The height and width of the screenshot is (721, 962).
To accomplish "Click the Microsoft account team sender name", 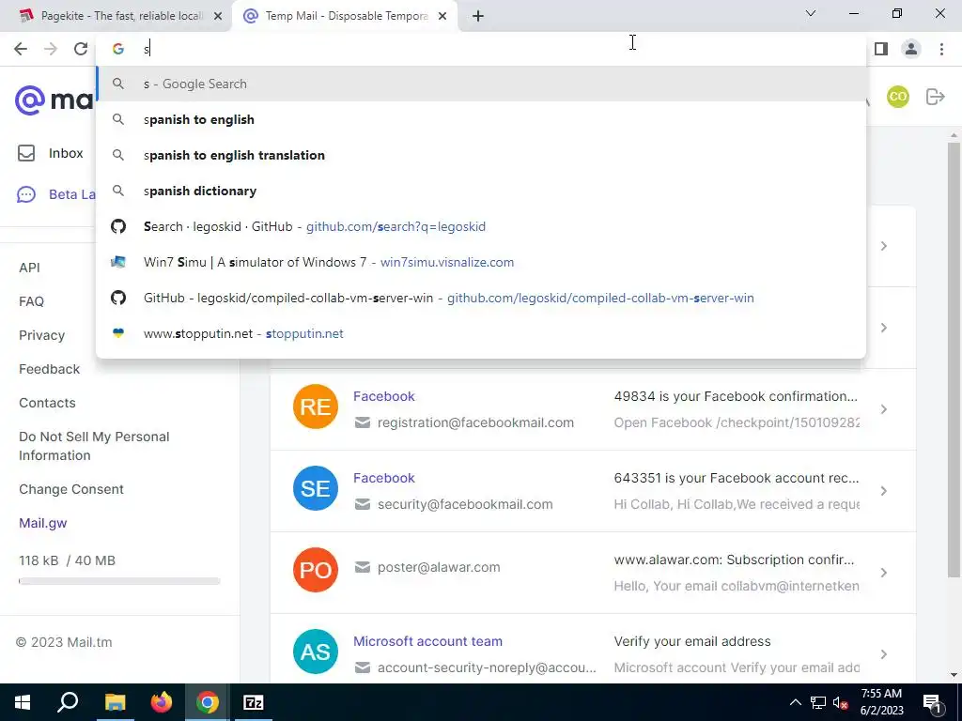I will 427,641.
